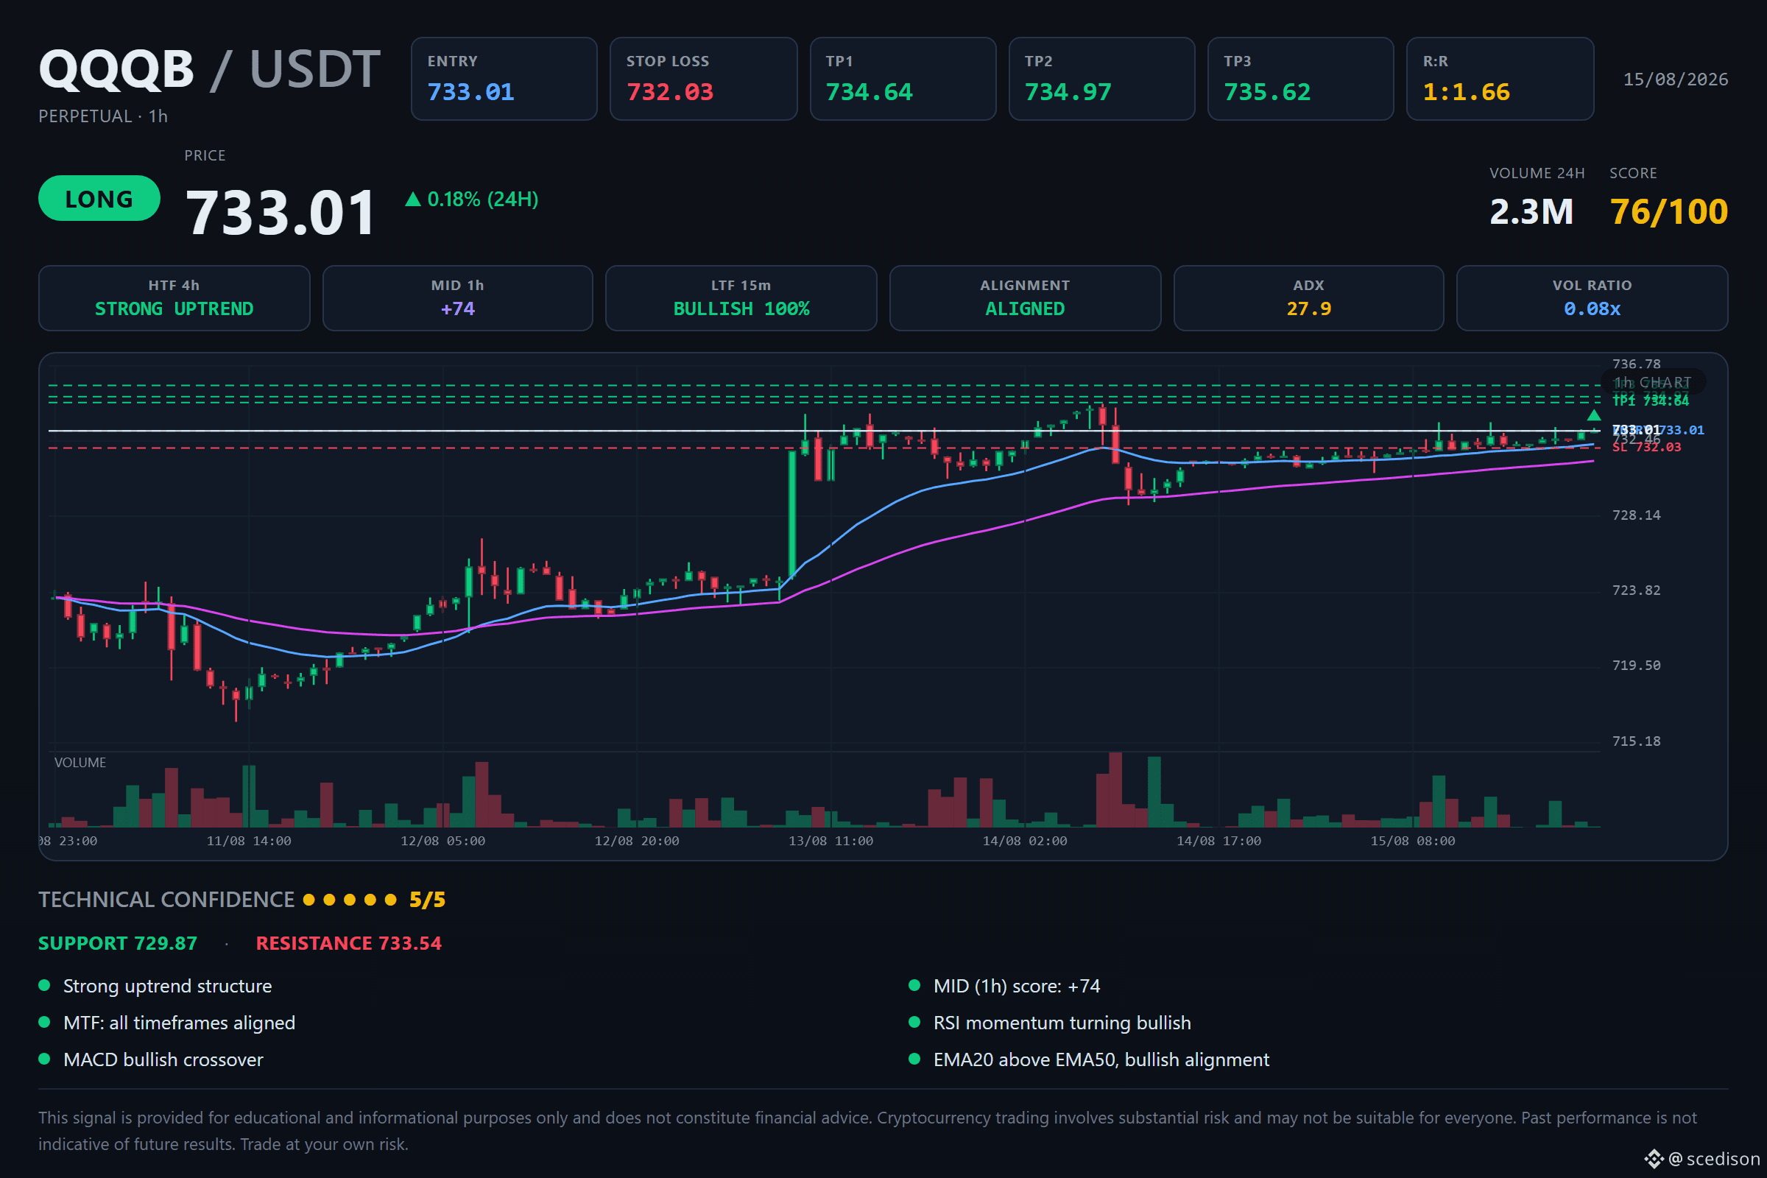Click the PERPETUAL · 1h subtitle

(103, 116)
